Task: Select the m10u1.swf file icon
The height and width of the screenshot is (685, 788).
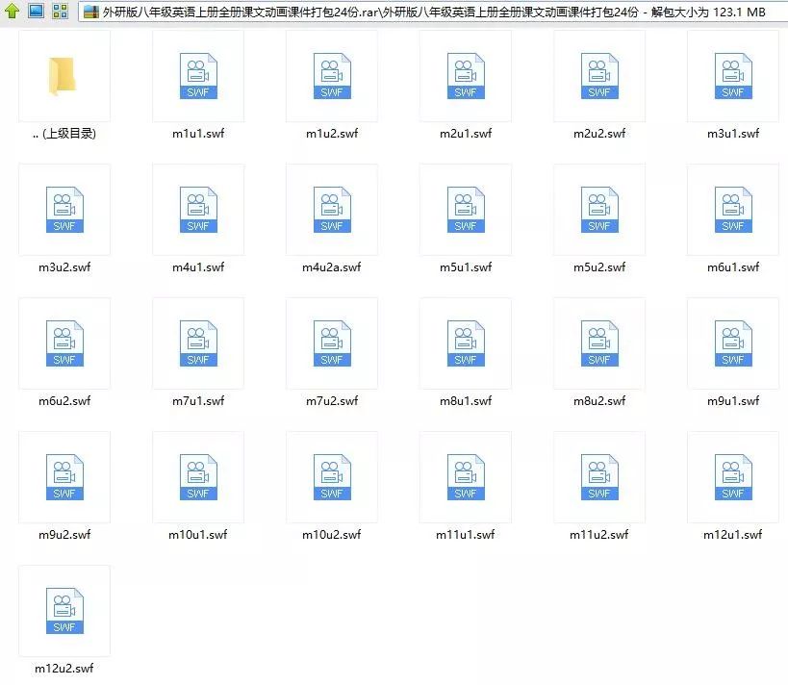Action: (x=198, y=477)
